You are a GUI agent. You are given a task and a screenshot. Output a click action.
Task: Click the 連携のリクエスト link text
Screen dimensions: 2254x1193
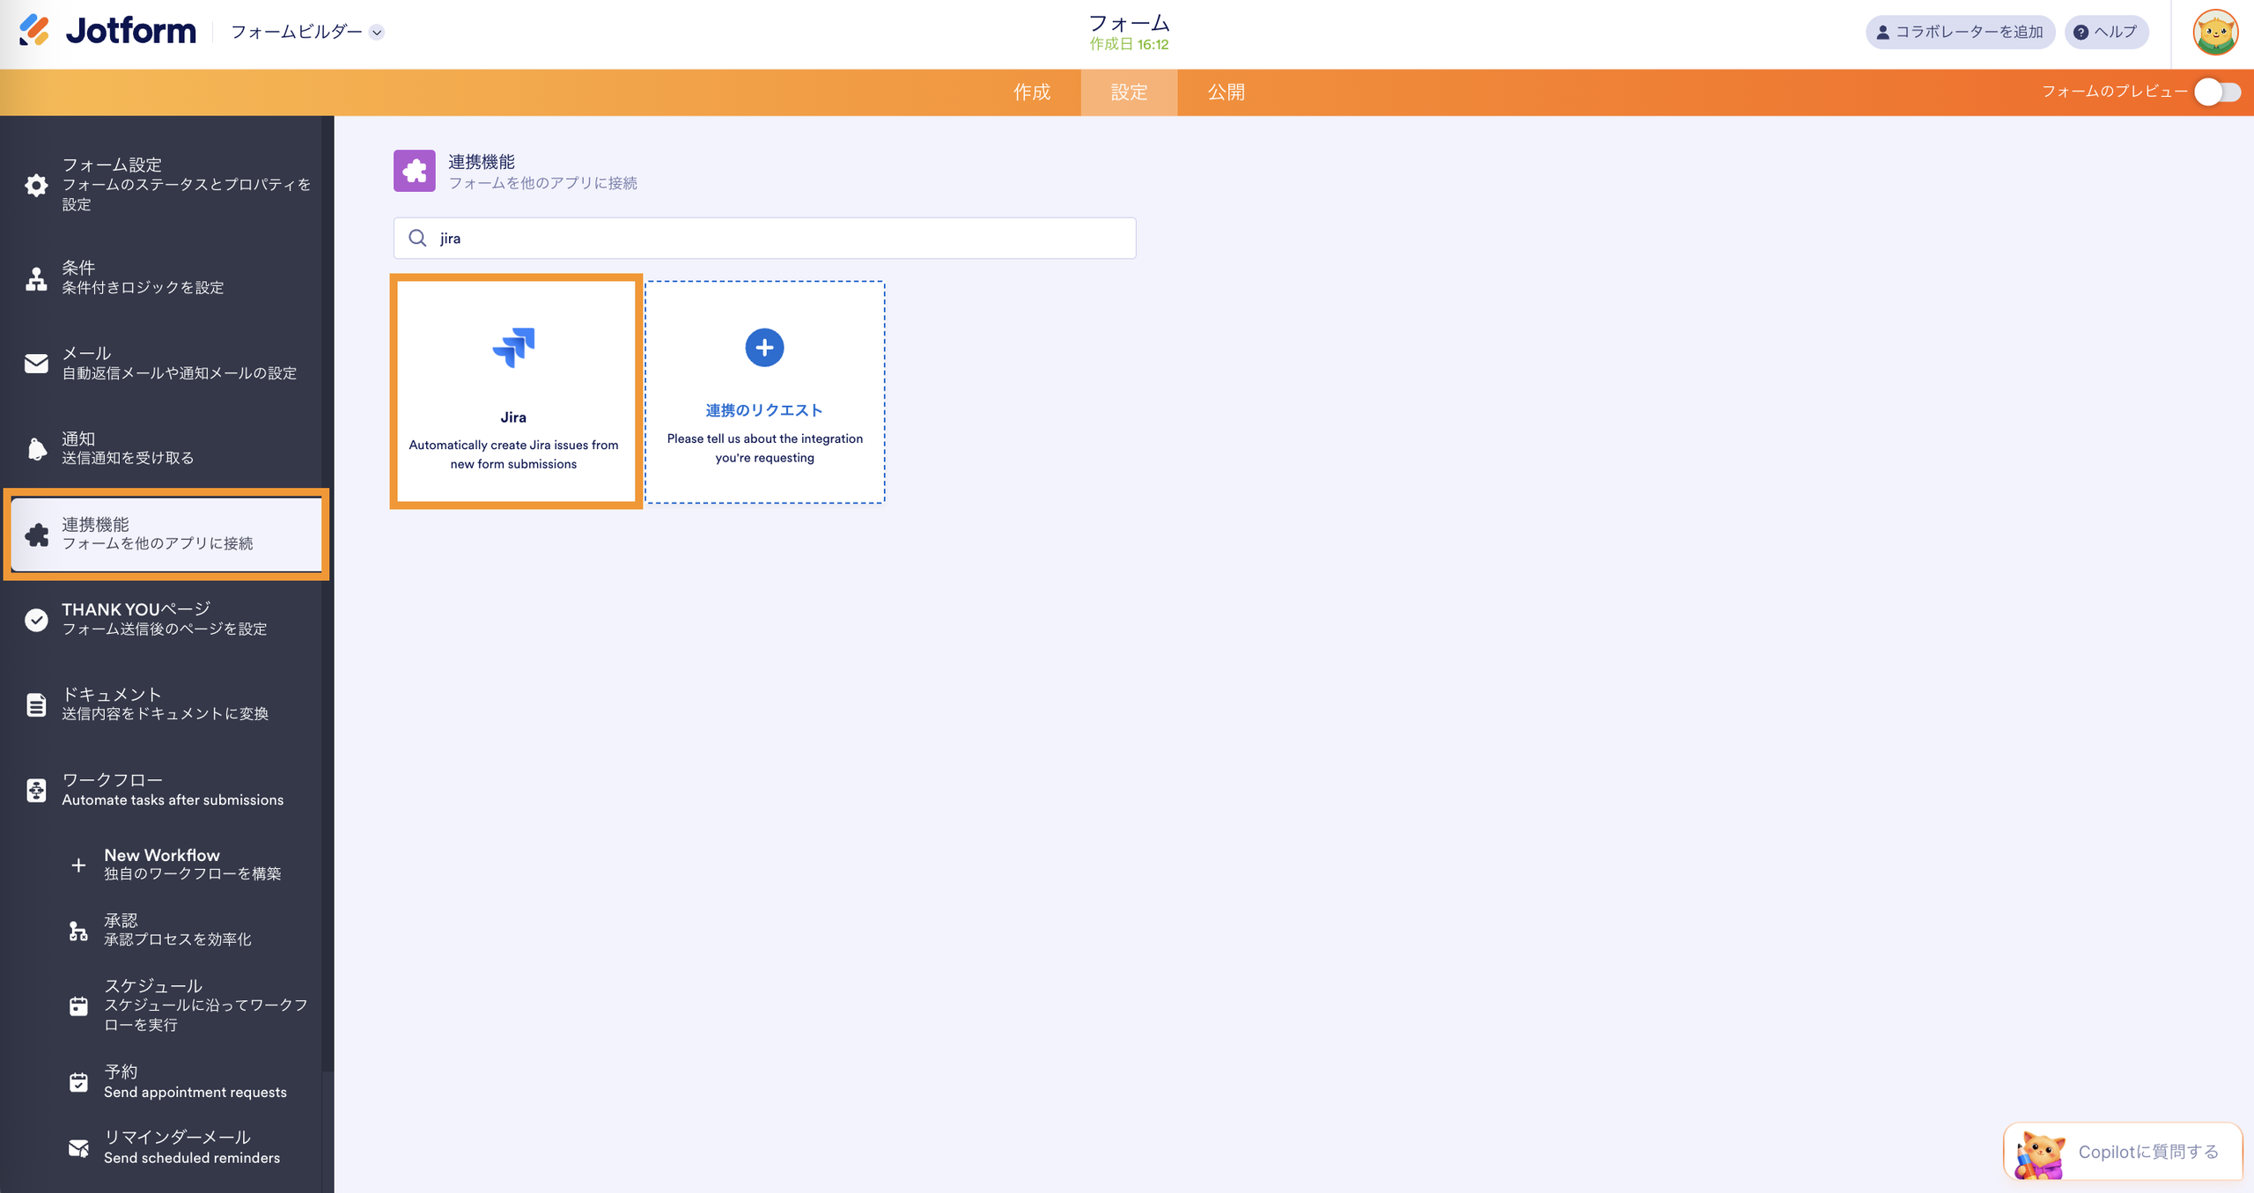[x=764, y=410]
